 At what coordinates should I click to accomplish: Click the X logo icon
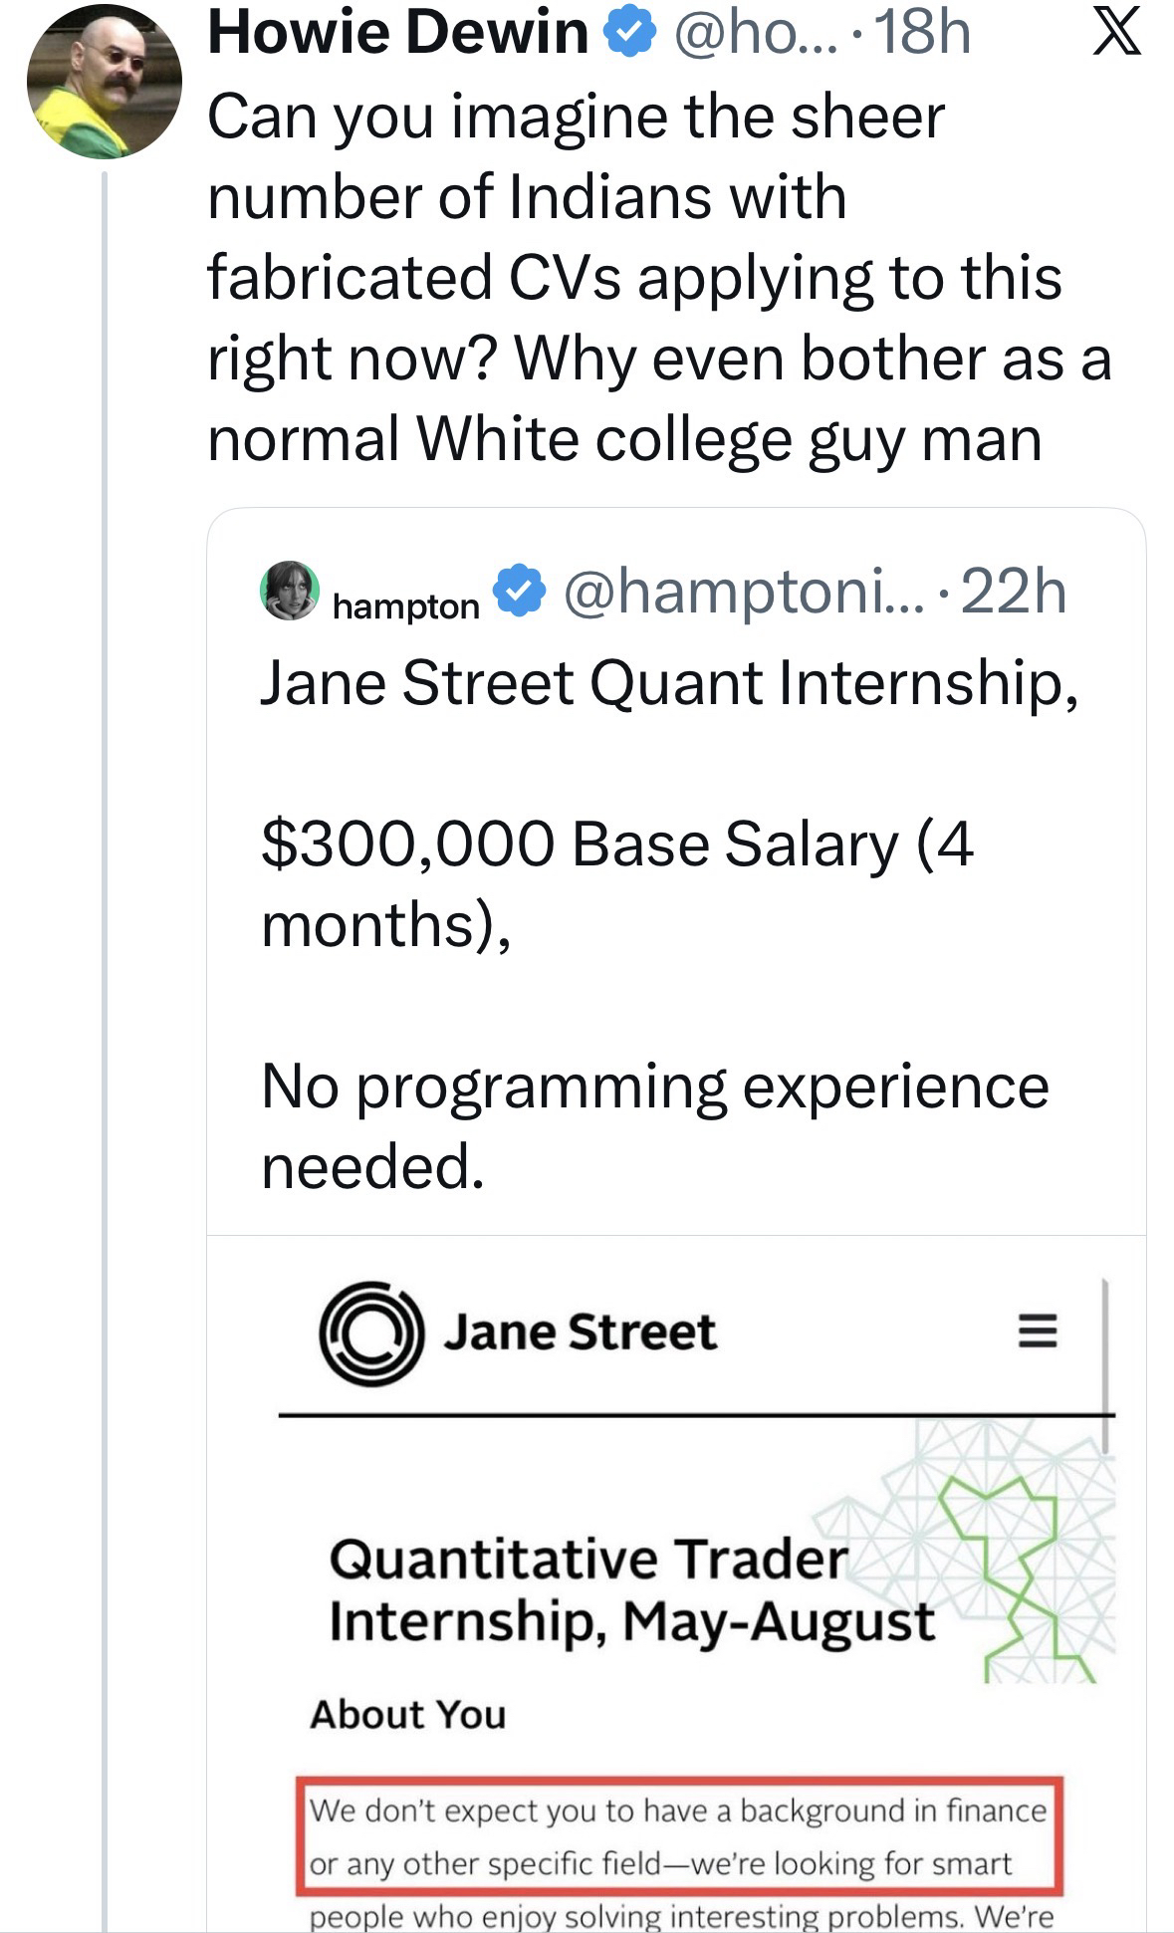click(1117, 36)
